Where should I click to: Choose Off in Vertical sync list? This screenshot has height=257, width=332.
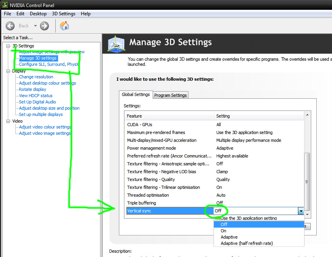259,224
